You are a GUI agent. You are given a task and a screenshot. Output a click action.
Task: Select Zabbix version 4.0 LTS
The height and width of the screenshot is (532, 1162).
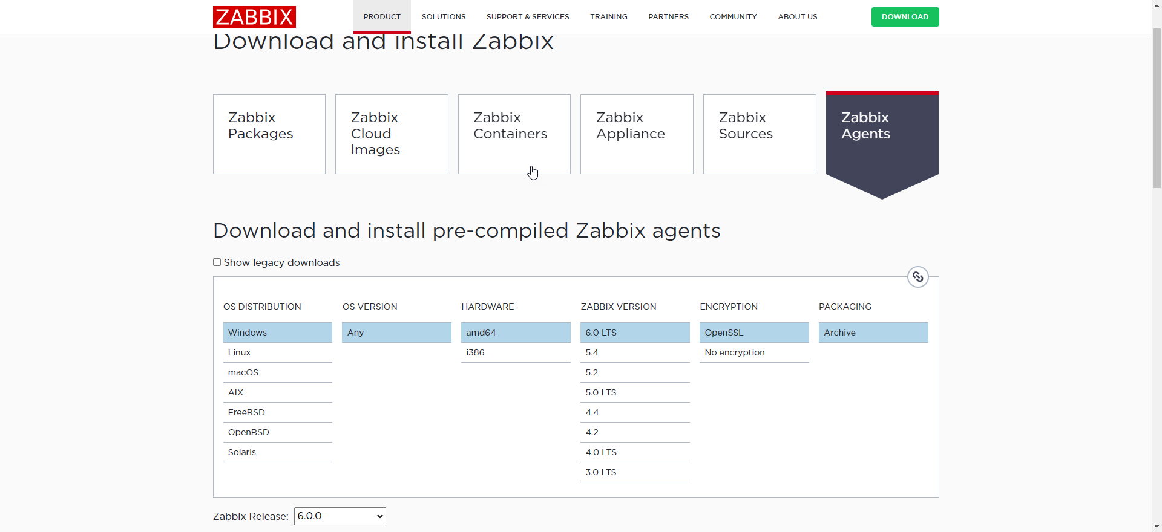point(635,452)
